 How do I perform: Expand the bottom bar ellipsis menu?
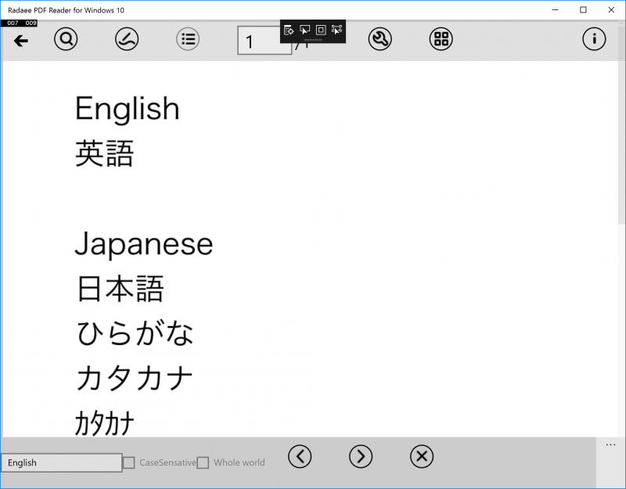[610, 445]
